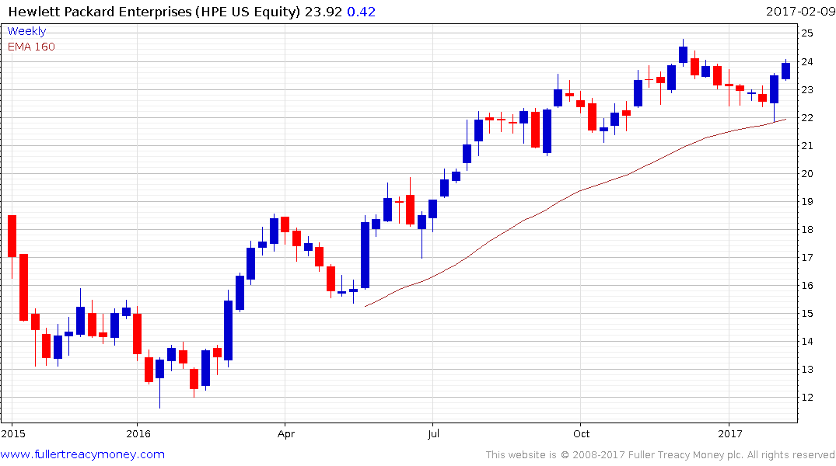Click the date 2017-02-09
Image resolution: width=836 pixels, height=466 pixels.
coord(800,11)
